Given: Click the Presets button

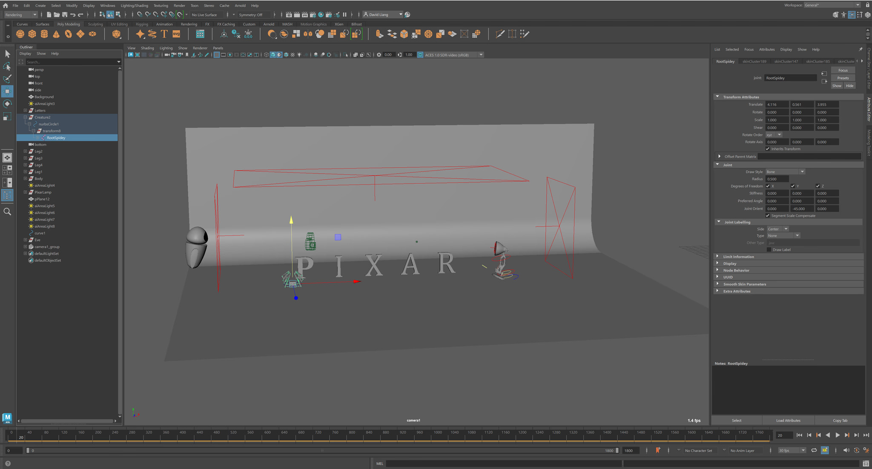Looking at the screenshot, I should coord(843,78).
